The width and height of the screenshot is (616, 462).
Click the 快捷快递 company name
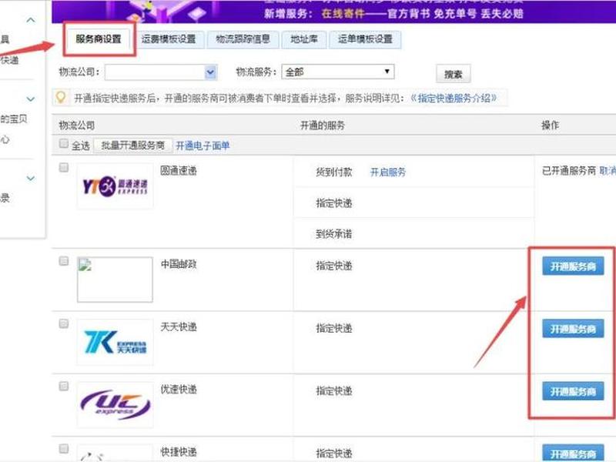click(x=179, y=452)
